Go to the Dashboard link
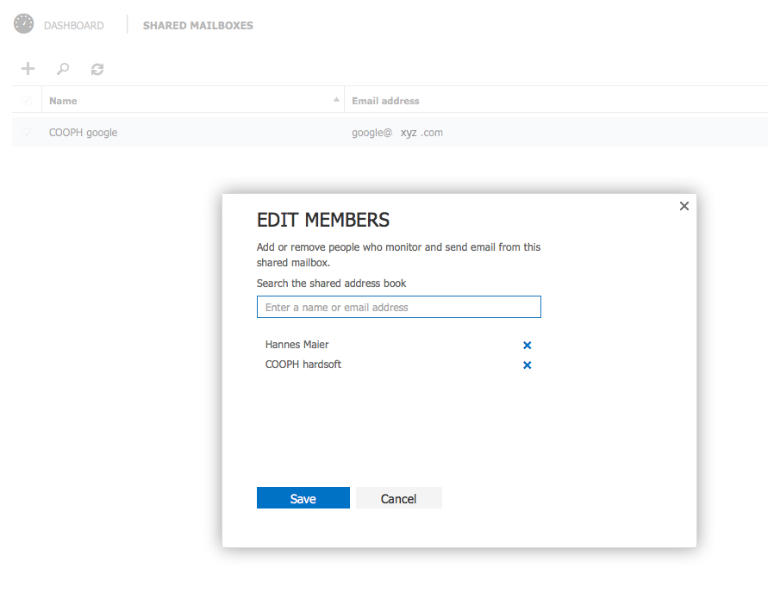Image resolution: width=768 pixels, height=599 pixels. click(x=74, y=26)
